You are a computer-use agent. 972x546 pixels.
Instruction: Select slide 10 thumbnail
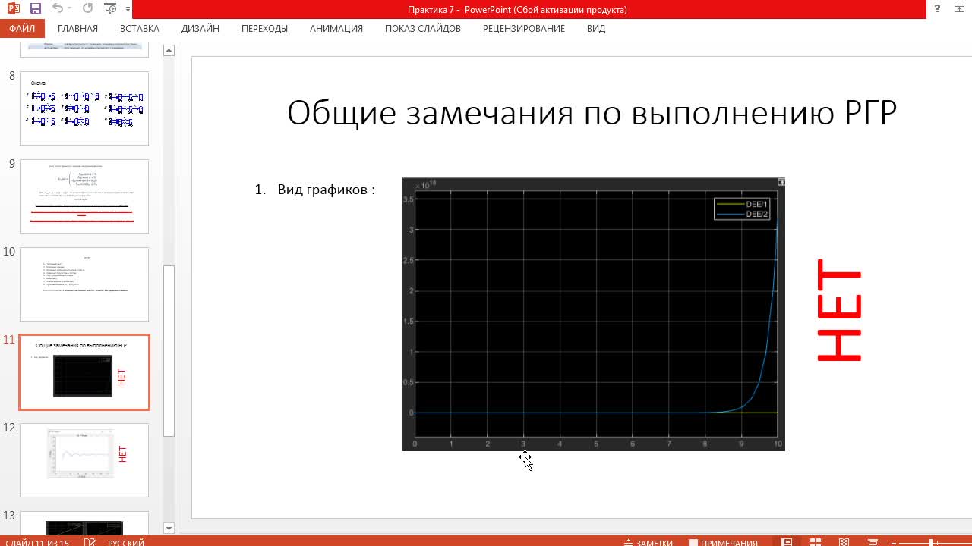pyautogui.click(x=84, y=284)
